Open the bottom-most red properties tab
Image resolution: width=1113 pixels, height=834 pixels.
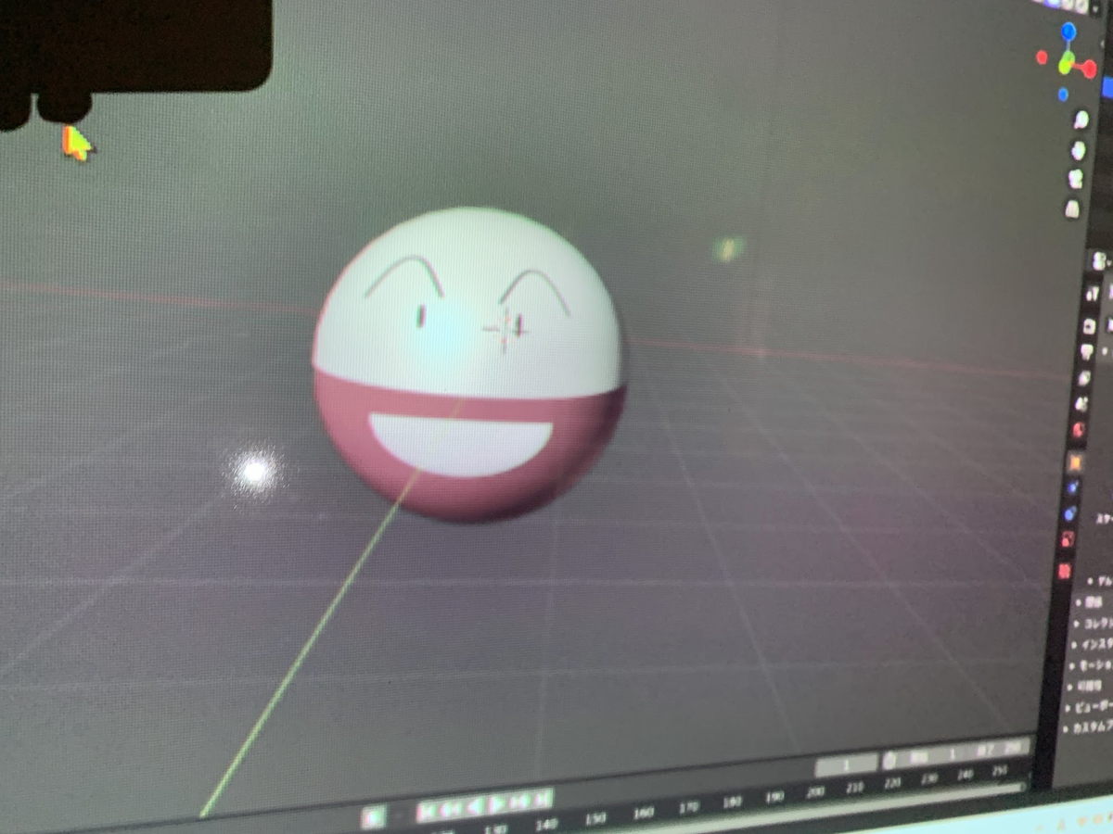(x=1065, y=569)
